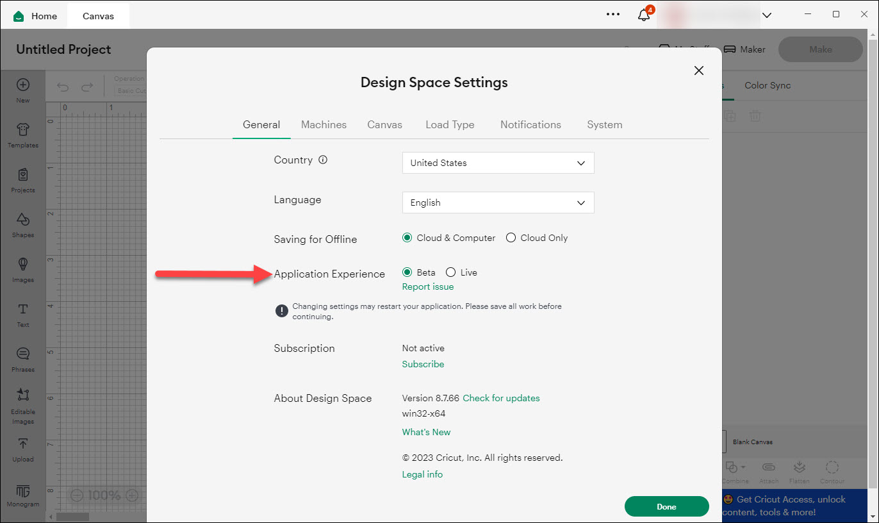Click Check for updates link
The width and height of the screenshot is (879, 523).
click(x=502, y=398)
